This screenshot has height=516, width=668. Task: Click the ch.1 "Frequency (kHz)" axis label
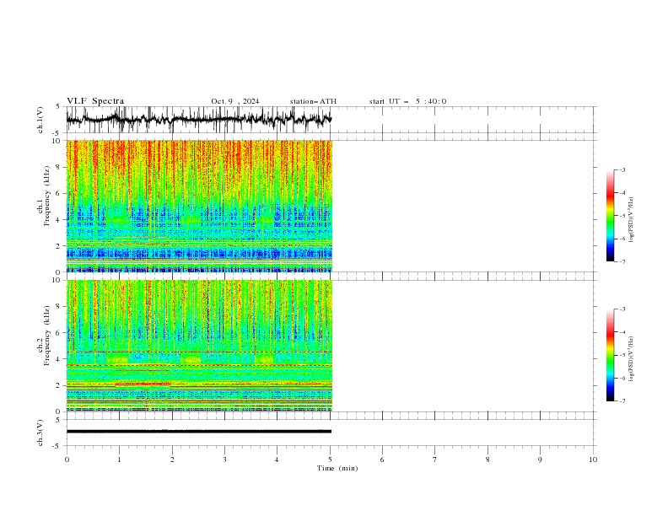[47, 196]
